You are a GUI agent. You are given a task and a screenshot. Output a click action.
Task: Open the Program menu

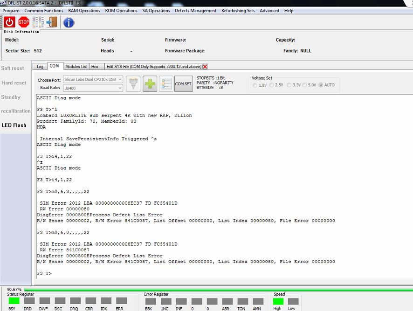tap(11, 11)
